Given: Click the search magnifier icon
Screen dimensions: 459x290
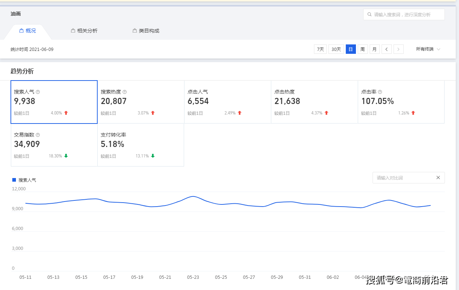Looking at the screenshot, I should 369,14.
